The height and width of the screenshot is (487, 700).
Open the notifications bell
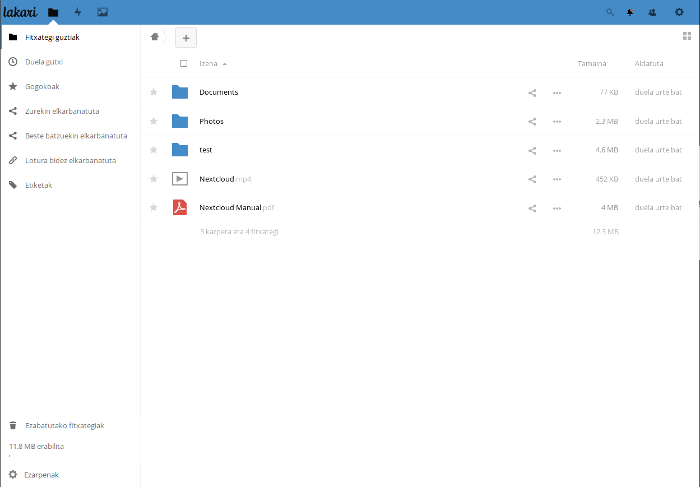click(x=631, y=12)
